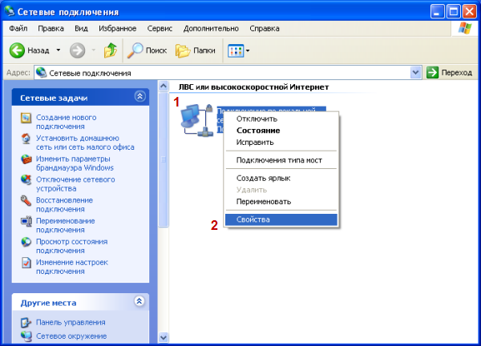Click the Панель управления link
The image size is (481, 346).
pos(71,323)
